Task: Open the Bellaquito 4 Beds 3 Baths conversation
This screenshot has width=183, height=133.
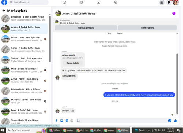Action: [x=24, y=18]
